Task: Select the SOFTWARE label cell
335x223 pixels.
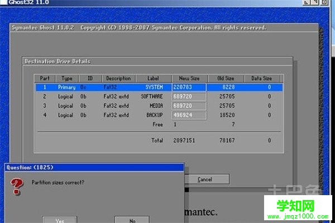Action: click(x=152, y=96)
